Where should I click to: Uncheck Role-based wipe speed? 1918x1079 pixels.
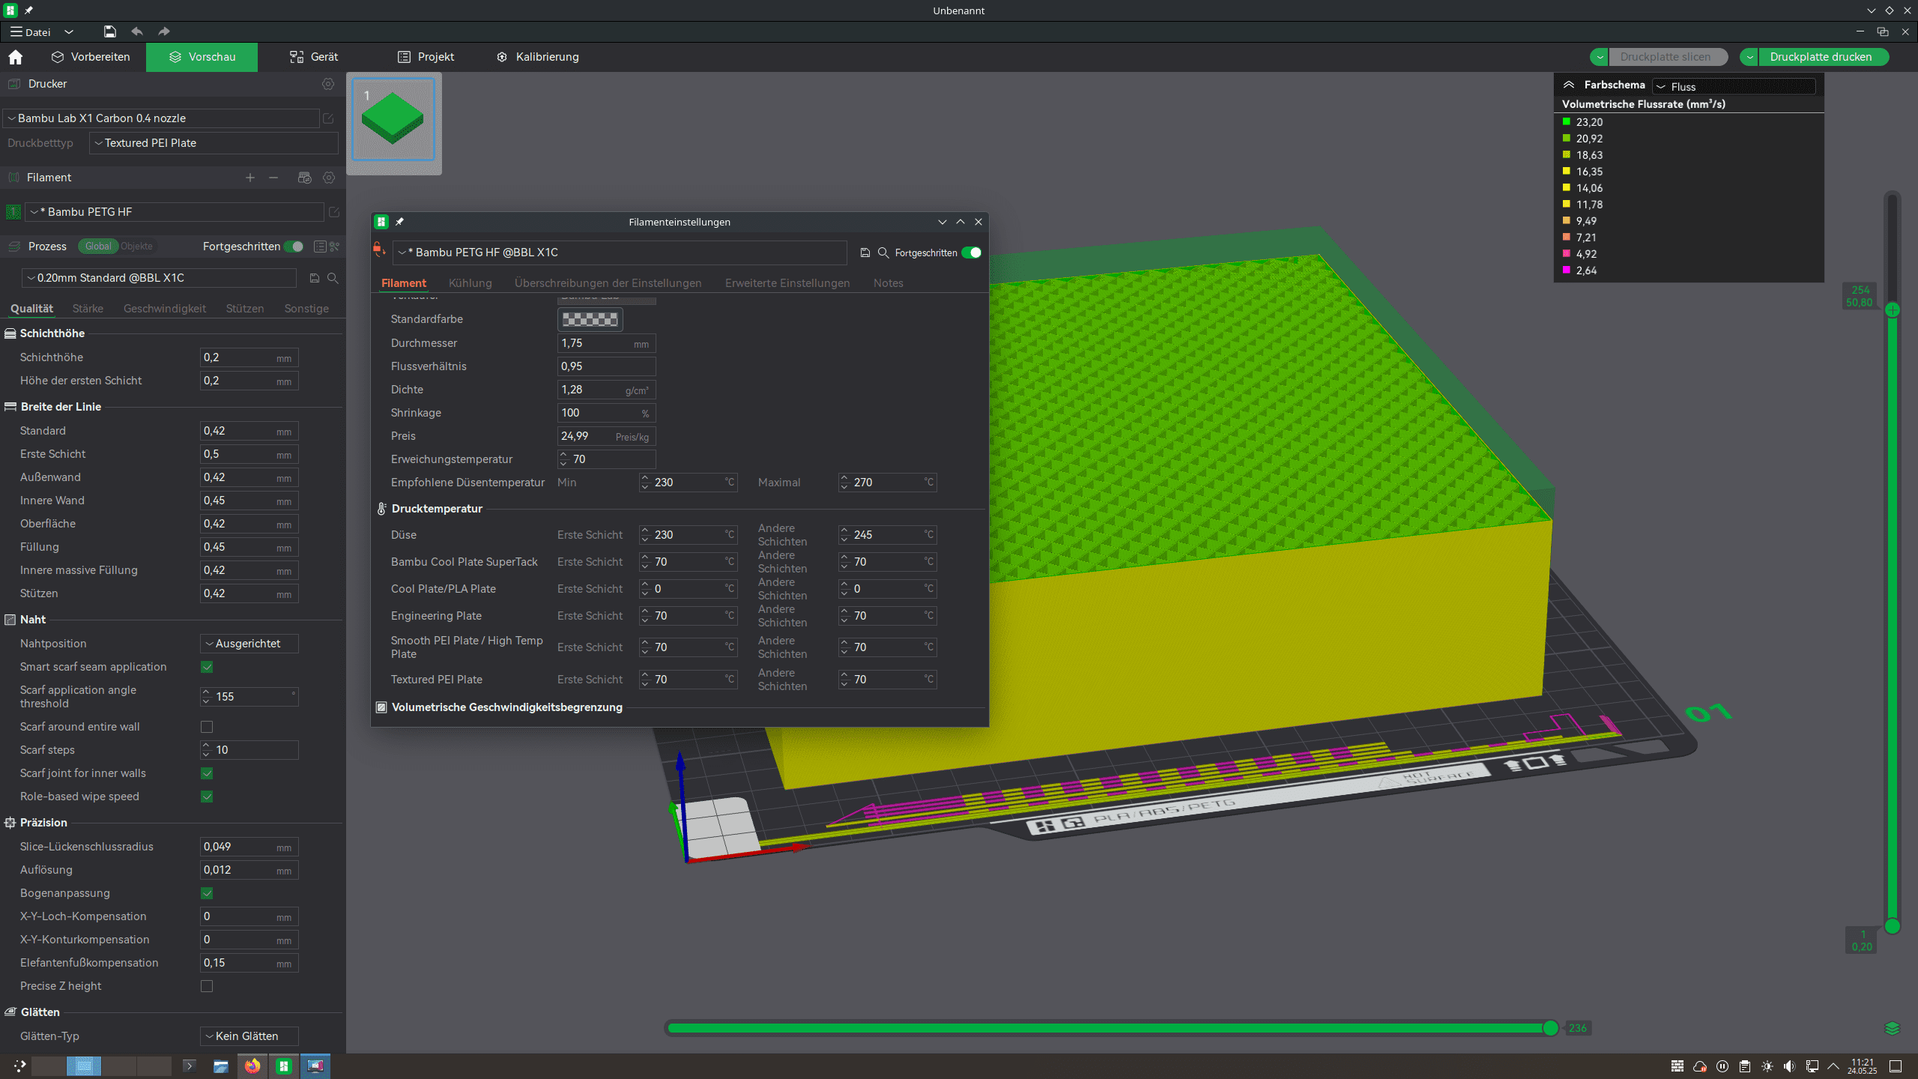click(x=207, y=797)
